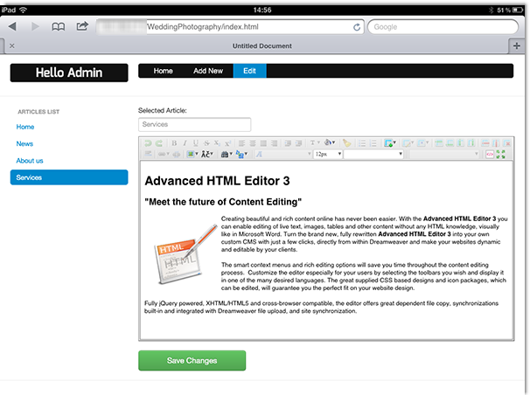Image resolution: width=530 pixels, height=395 pixels.
Task: Open the disabled style dropdown
Action: click(443, 154)
